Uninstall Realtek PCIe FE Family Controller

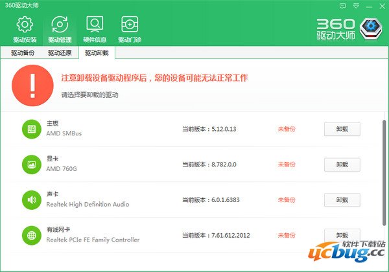(342, 235)
